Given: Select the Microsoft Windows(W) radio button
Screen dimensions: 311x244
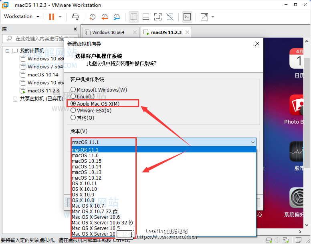Looking at the screenshot, I should click(73, 90).
